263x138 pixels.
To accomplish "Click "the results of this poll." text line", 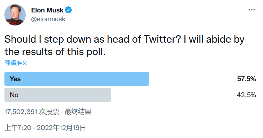I will point(55,52).
